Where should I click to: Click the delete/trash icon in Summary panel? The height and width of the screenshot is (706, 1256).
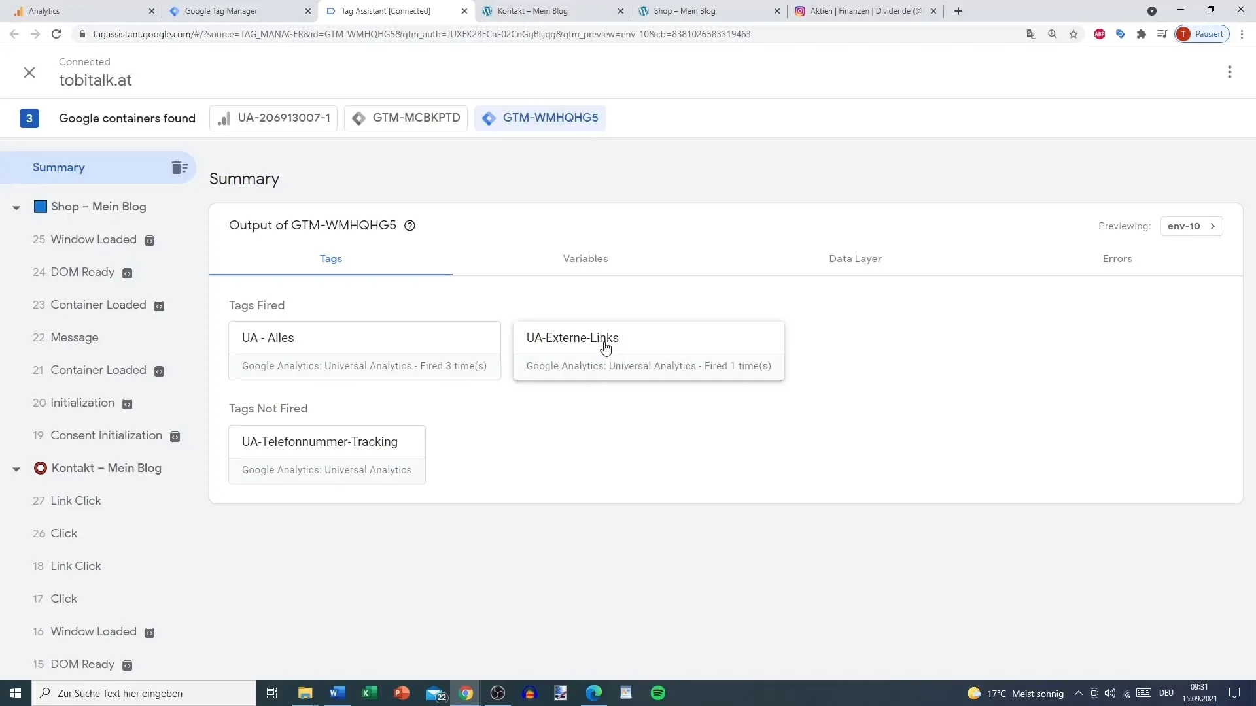[181, 167]
